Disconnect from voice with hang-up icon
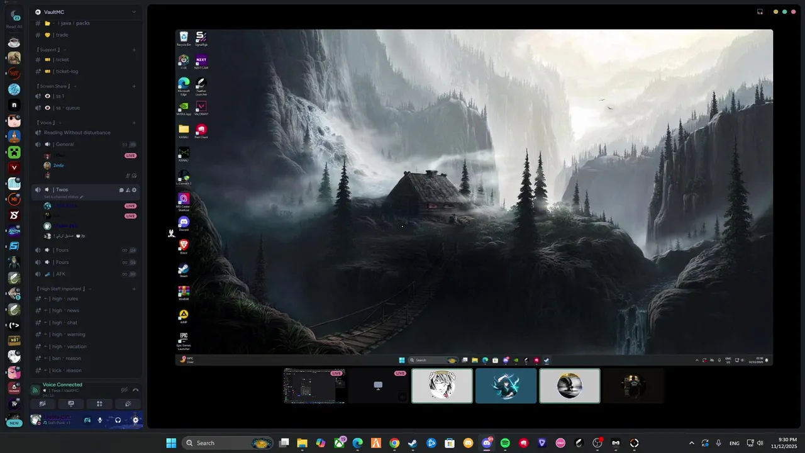The height and width of the screenshot is (453, 805). [135, 390]
